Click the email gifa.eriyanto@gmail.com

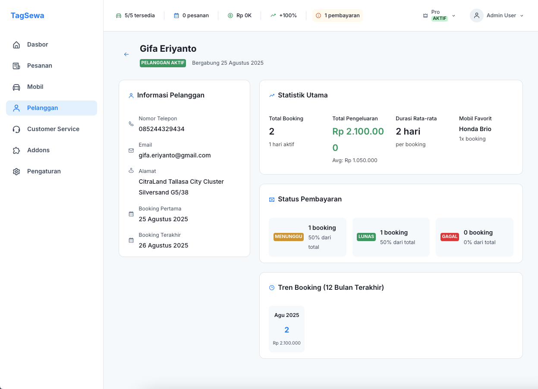point(175,155)
